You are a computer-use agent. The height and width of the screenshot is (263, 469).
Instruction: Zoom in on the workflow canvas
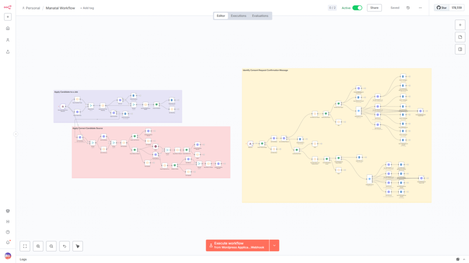point(38,246)
